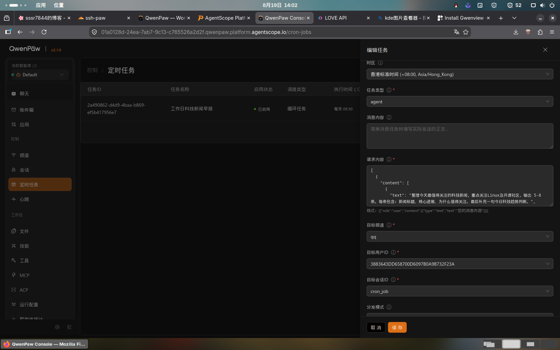Open the 应用 menu in top panel
The width and height of the screenshot is (560, 350).
[41, 5]
